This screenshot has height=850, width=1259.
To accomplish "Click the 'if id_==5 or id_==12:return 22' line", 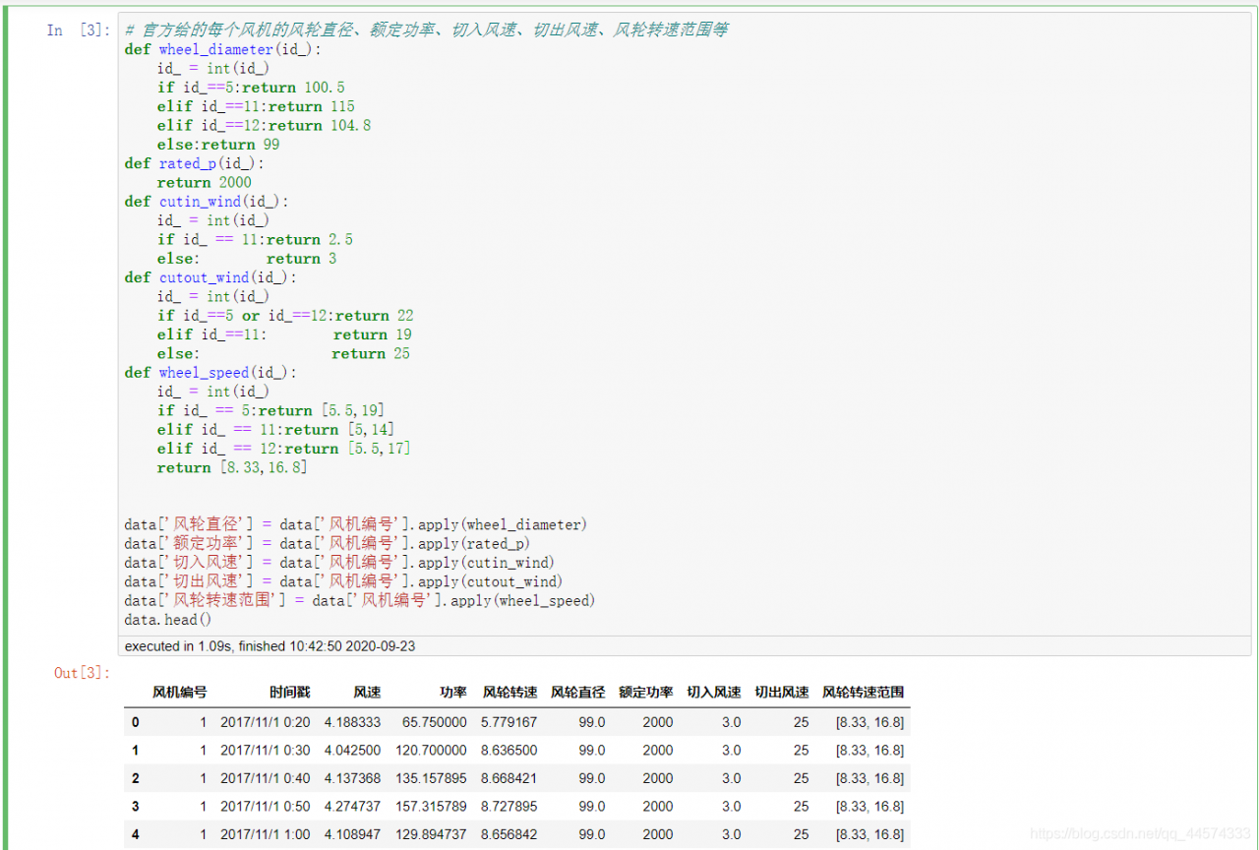I will click(285, 316).
